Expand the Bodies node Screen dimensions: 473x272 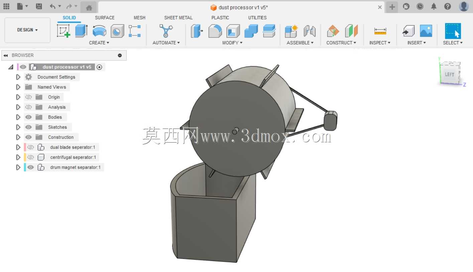pyautogui.click(x=18, y=117)
